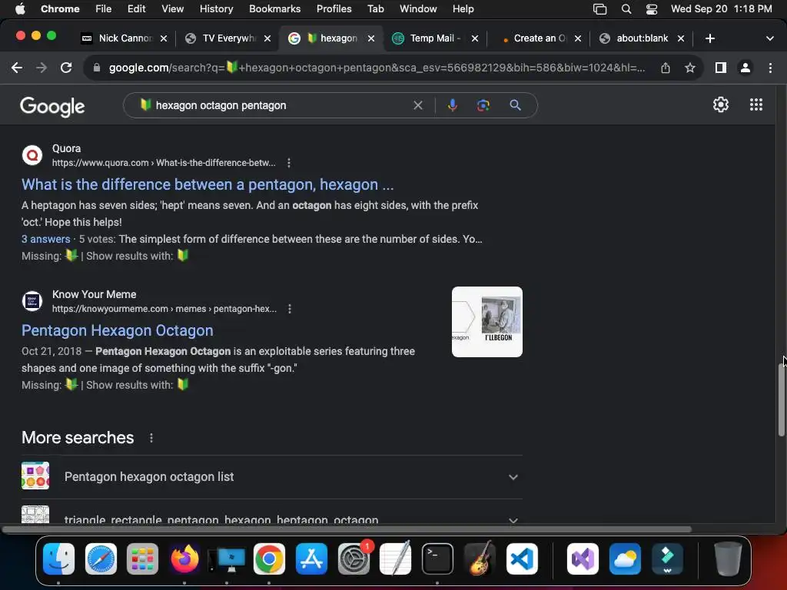Viewport: 787px width, 590px height.
Task: Click the search query input field
Action: (x=281, y=105)
